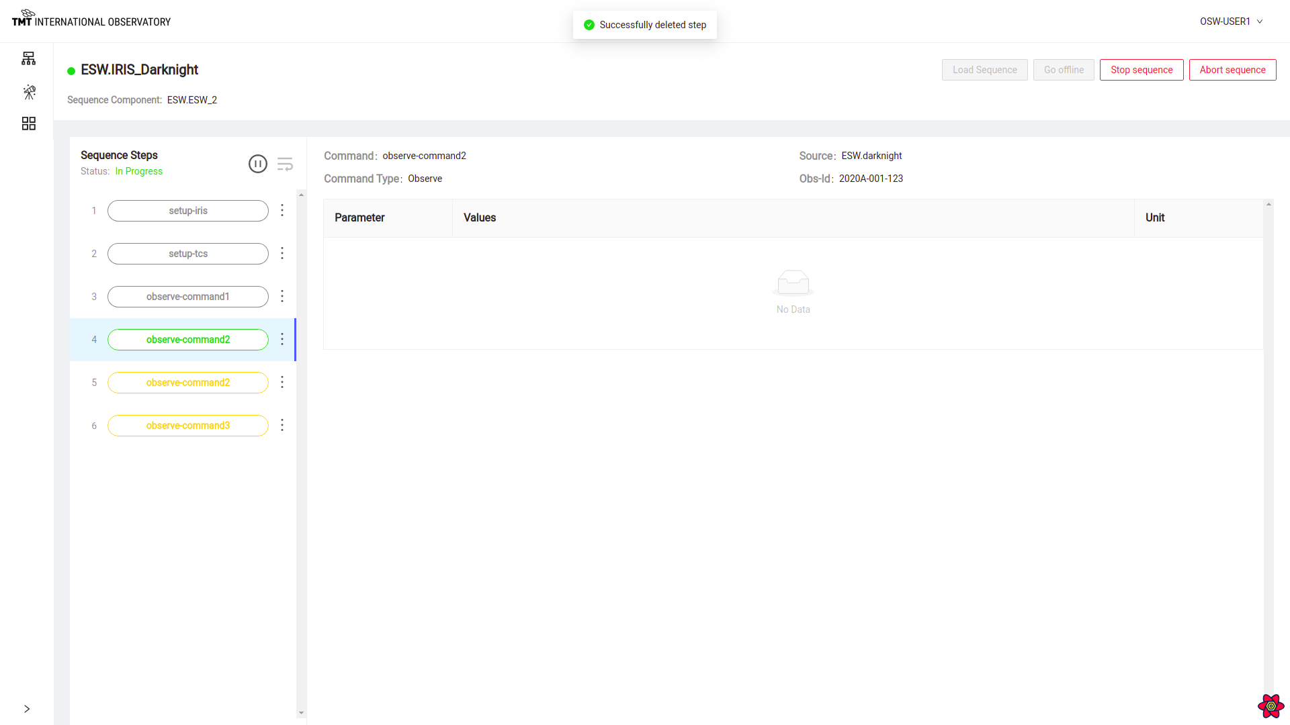This screenshot has width=1290, height=725.
Task: Select the telescope/instruments icon
Action: point(30,91)
